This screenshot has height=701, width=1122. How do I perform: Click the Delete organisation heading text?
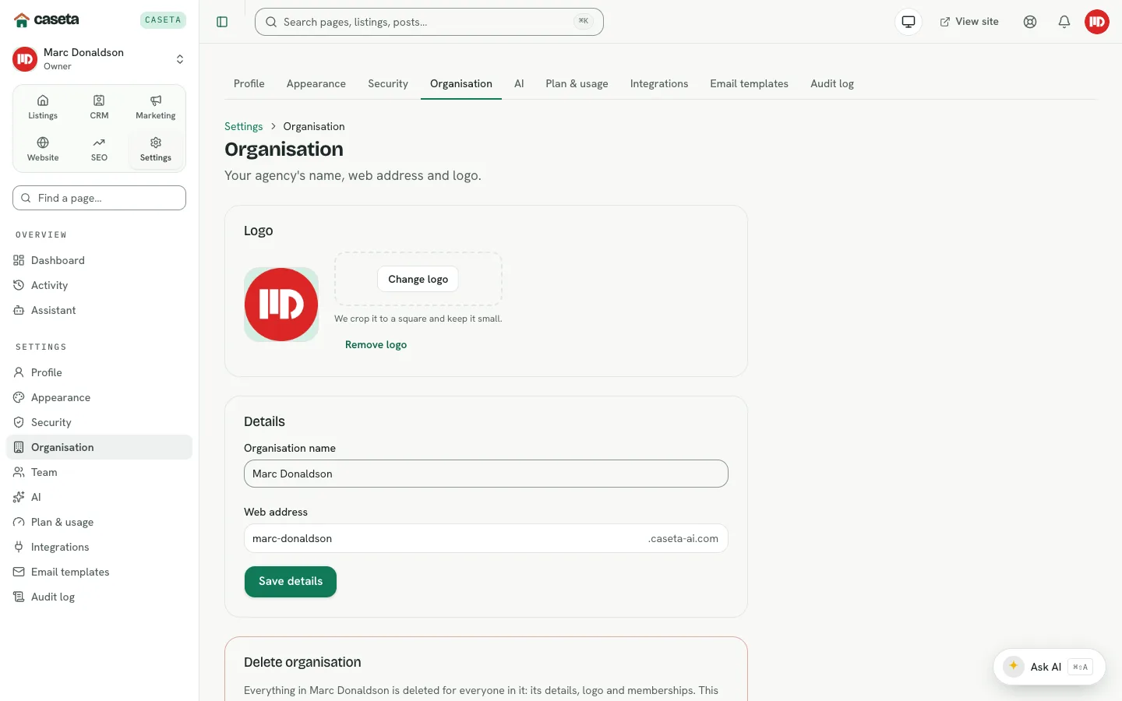(x=302, y=662)
